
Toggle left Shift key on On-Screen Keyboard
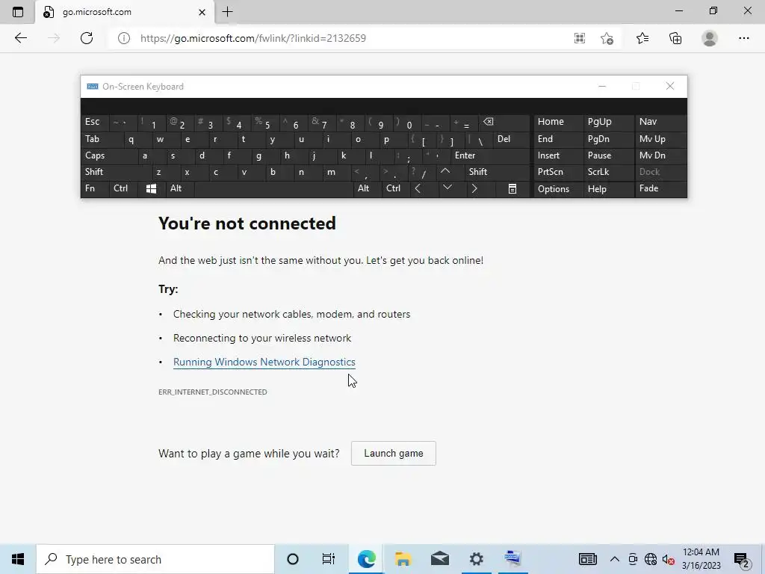click(116, 172)
